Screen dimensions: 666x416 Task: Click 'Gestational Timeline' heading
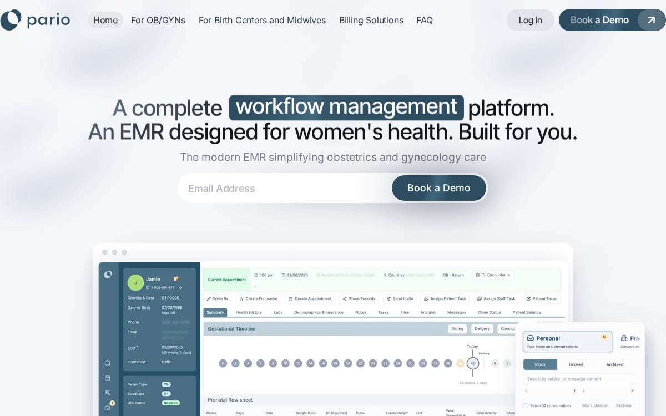pos(231,329)
